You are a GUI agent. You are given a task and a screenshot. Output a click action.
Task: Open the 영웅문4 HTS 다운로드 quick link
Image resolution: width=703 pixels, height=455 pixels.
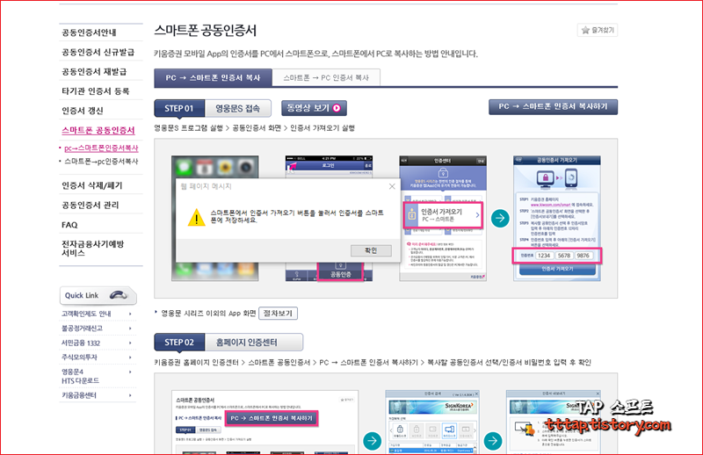pos(80,376)
